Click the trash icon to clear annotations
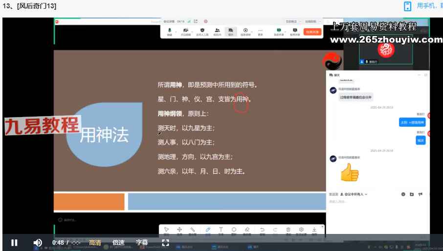Viewport: 443px width, 251px height. point(288,230)
